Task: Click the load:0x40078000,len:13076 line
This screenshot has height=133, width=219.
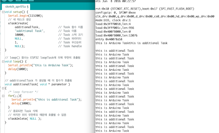Action: [116, 36]
